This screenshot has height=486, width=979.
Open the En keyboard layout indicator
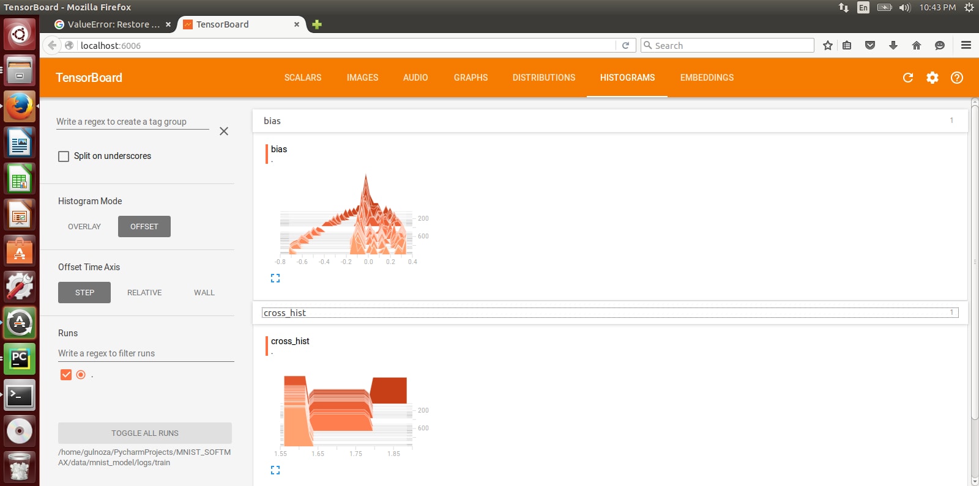[863, 7]
